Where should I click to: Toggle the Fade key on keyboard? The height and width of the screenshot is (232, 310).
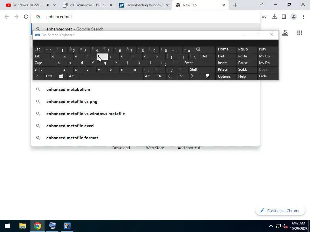coord(268,76)
